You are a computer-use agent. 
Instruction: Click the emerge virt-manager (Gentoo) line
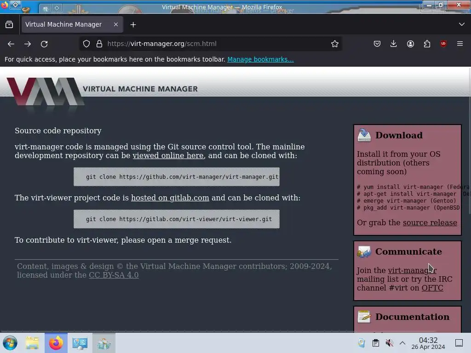coord(407,201)
